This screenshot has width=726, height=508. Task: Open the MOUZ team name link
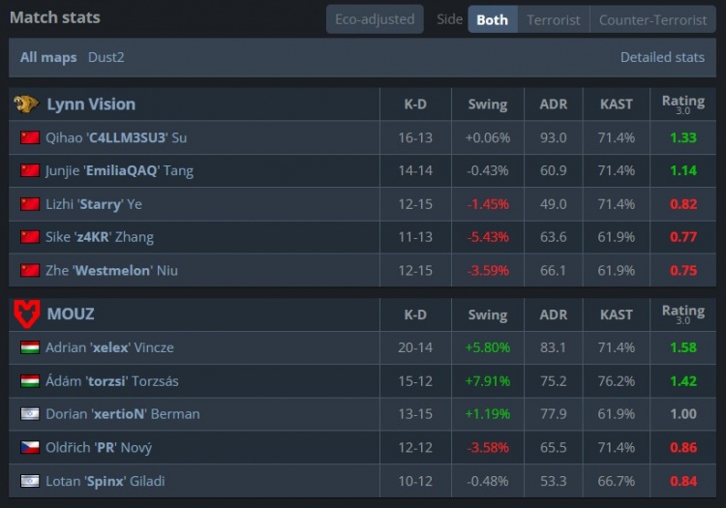71,314
